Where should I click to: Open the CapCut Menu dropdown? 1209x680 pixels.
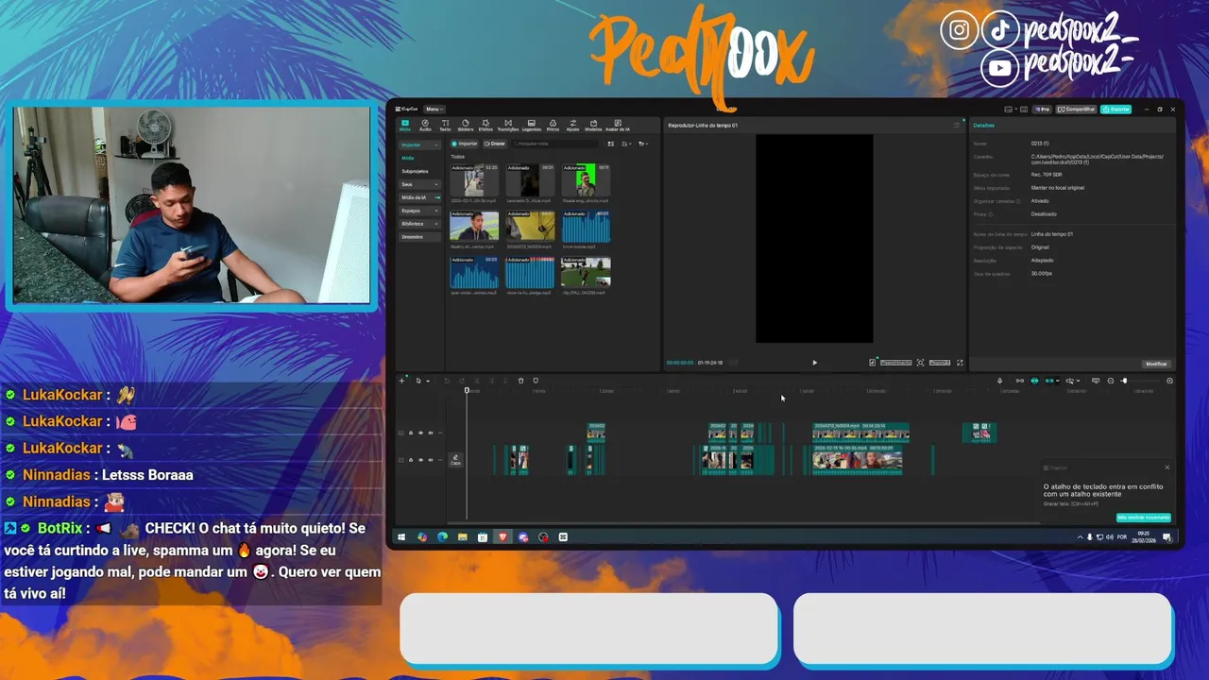pyautogui.click(x=434, y=109)
